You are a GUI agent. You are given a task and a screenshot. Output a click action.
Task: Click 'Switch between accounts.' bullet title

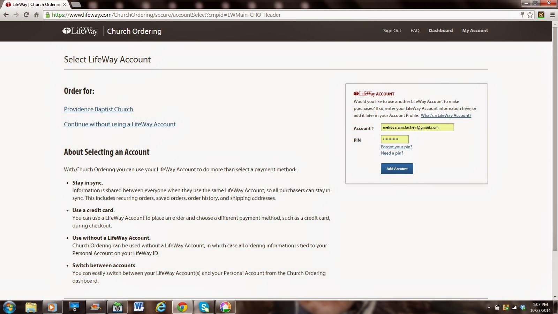coord(104,266)
